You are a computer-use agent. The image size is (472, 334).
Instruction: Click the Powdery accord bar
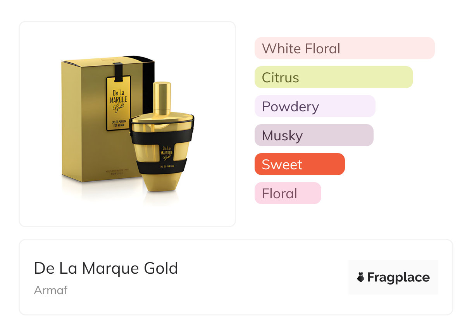[x=315, y=106]
